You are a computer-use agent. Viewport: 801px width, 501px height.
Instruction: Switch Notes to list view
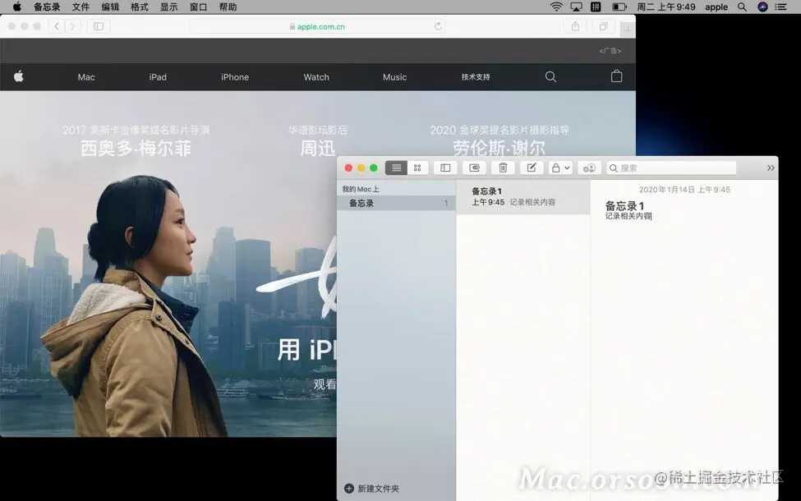(397, 168)
